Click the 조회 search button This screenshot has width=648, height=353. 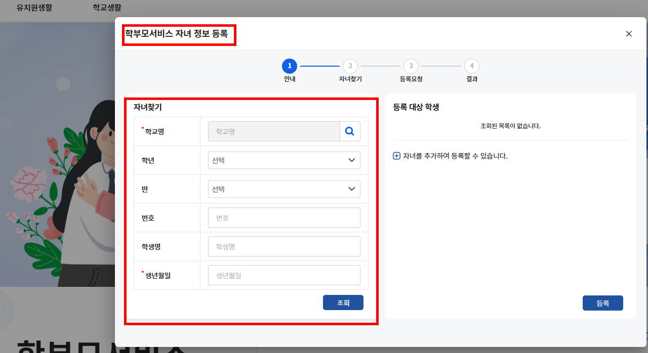pos(343,302)
